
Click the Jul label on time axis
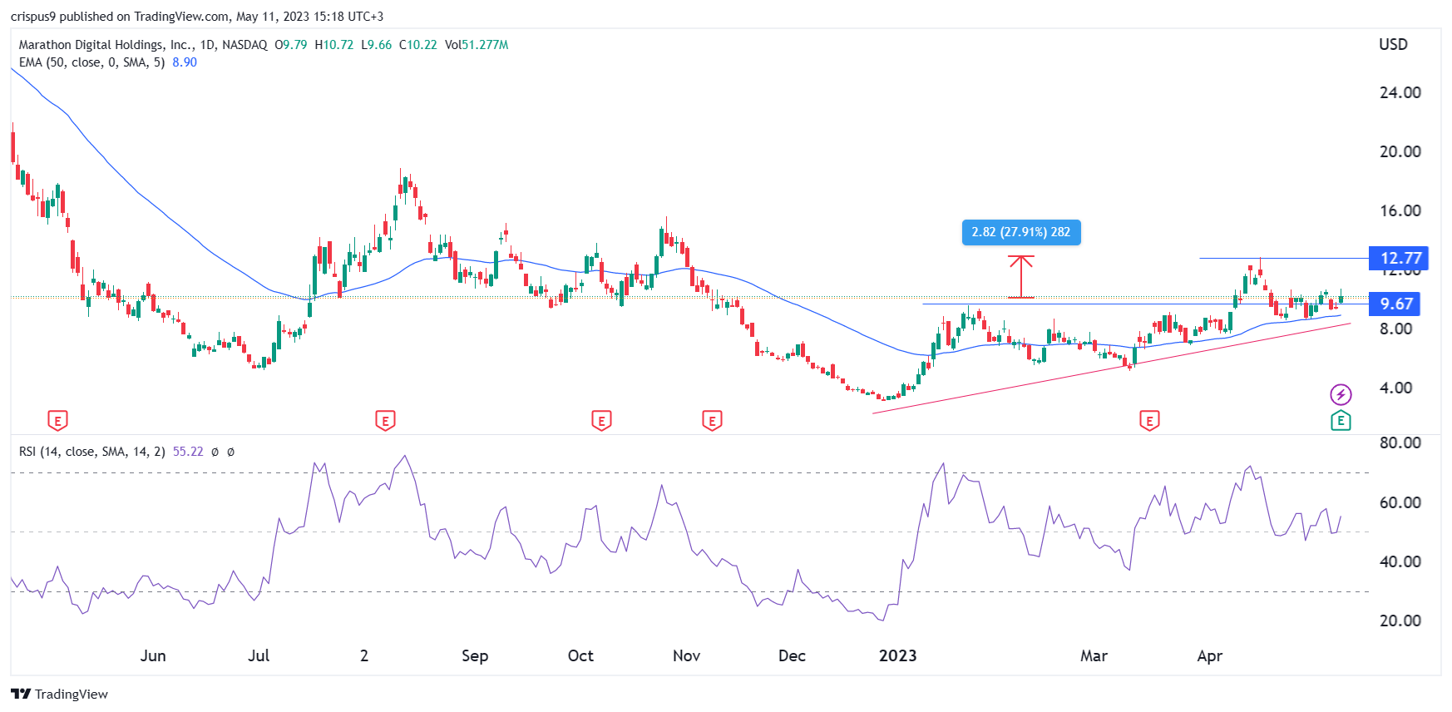click(259, 655)
